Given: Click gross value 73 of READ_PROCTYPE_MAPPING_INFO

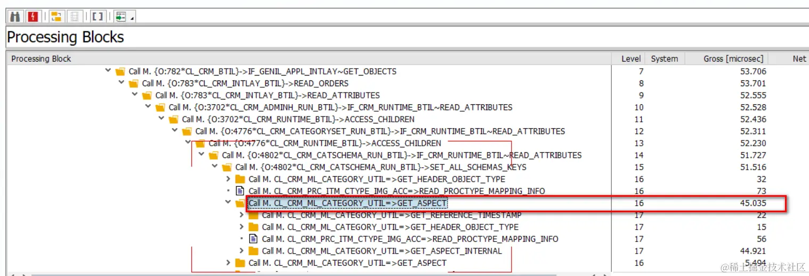Looking at the screenshot, I should pos(762,191).
